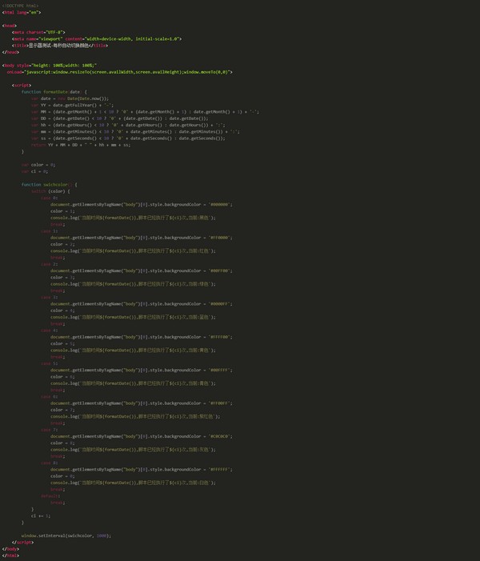Click the console.log line ending with 绿色
The width and height of the screenshot is (480, 561).
click(133, 284)
